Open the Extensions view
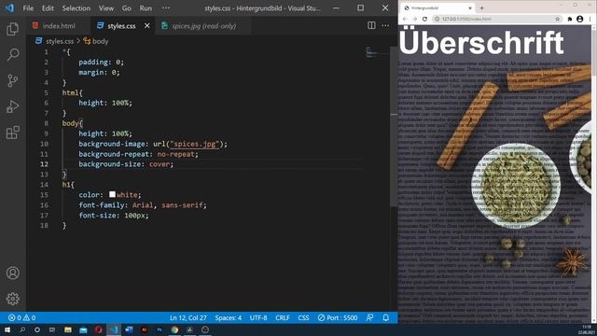Screen dimensions: 597x336 coord(12,133)
